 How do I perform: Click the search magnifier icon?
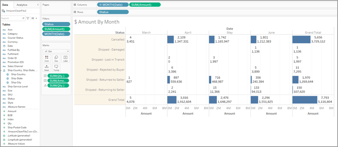tap(24, 18)
